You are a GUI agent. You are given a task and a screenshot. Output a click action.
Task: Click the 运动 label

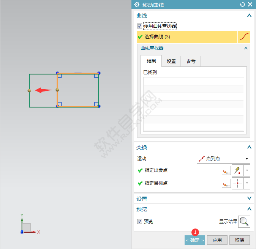tap(142, 158)
